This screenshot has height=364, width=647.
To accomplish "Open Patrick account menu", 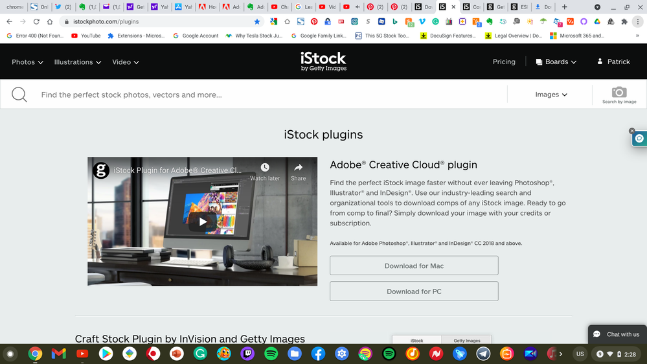I will 613,62.
